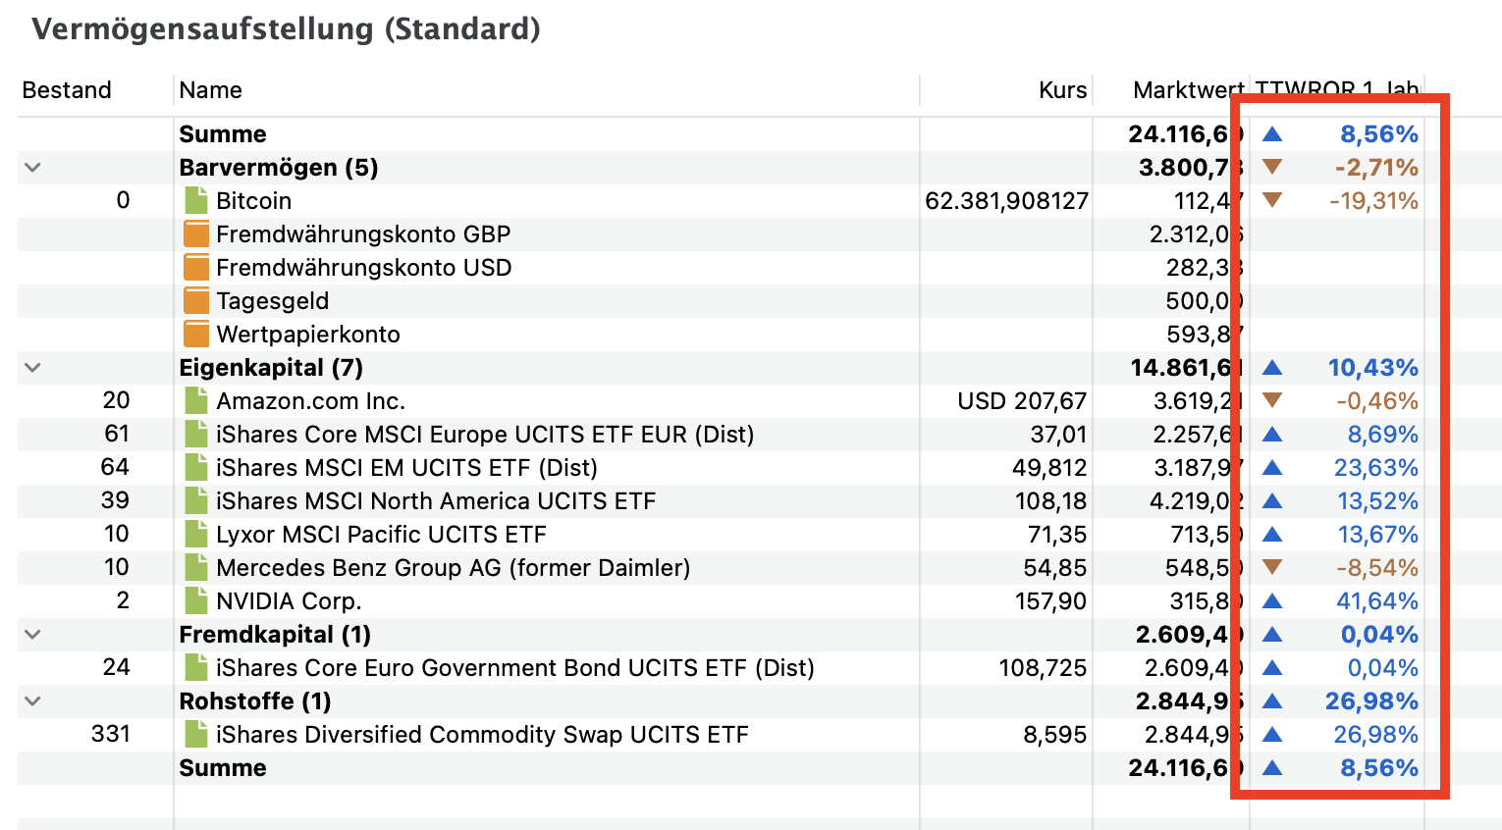Click the green Bitcoin security icon
Viewport: 1502px width, 830px height.
click(196, 201)
